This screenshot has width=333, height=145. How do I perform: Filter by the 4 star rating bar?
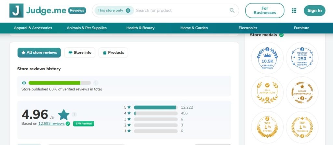[x=156, y=113]
